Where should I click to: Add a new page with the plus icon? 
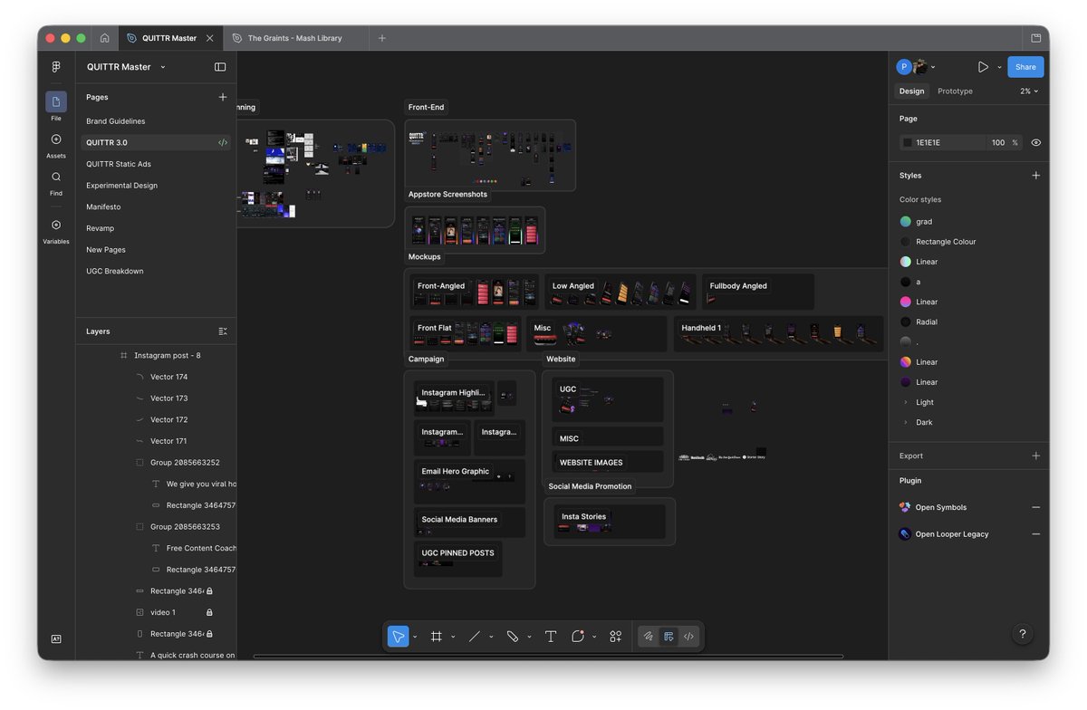pos(223,97)
